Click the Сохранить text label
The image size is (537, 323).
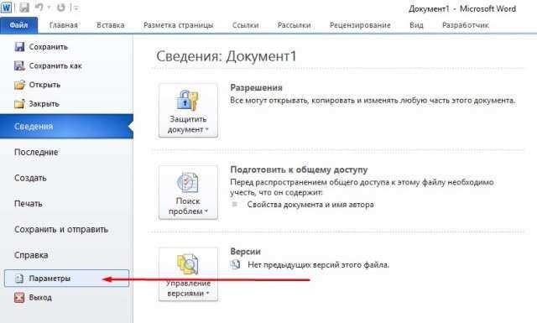pos(49,47)
